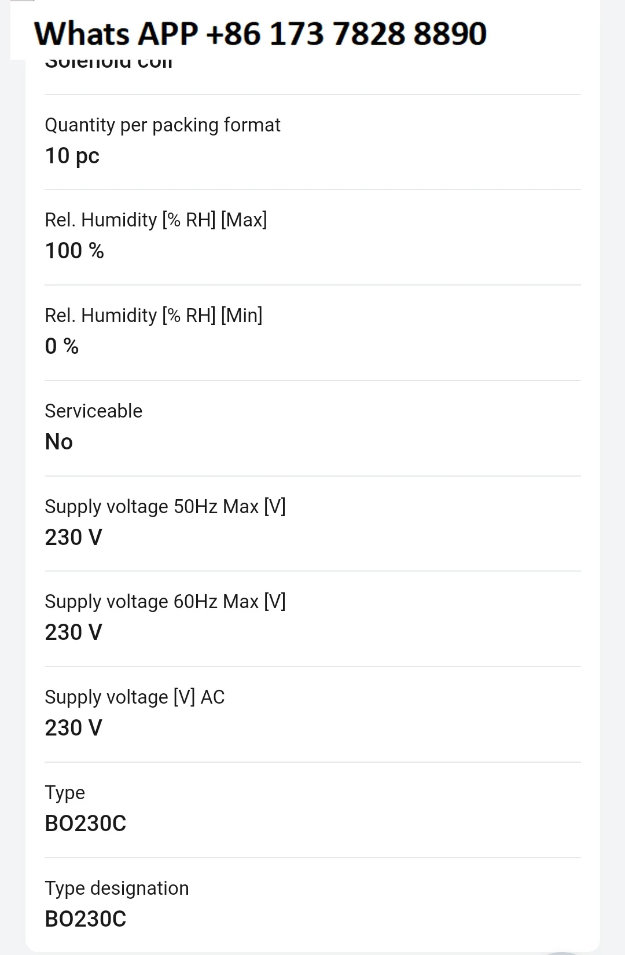Click BO230C value under Type
The image size is (625, 955).
tap(86, 824)
